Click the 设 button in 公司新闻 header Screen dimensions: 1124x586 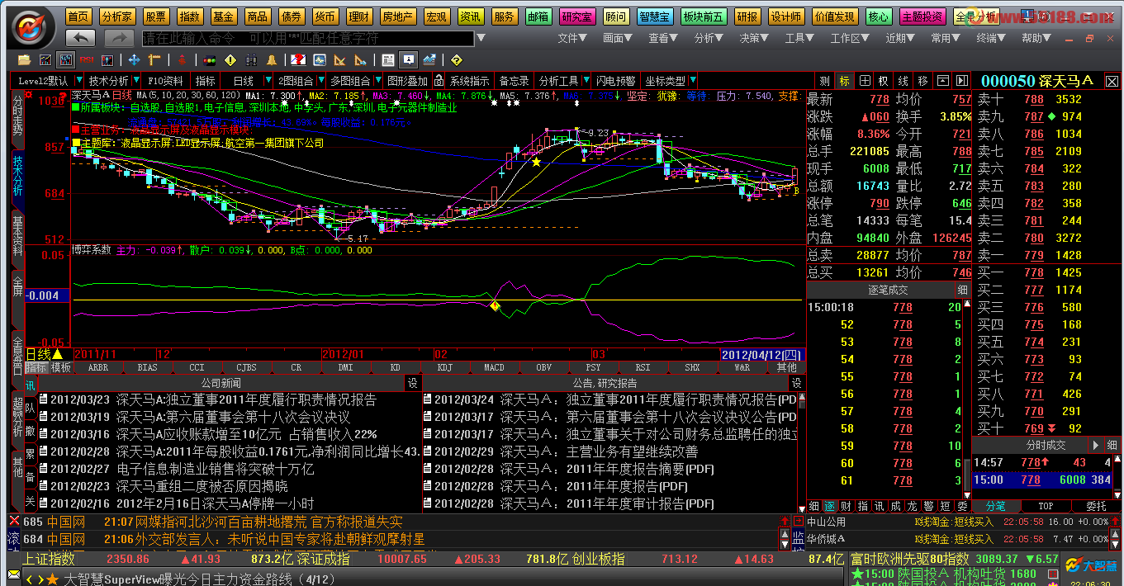click(x=412, y=383)
